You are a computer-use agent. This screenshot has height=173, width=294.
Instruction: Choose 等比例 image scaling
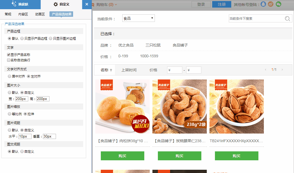[10, 114]
